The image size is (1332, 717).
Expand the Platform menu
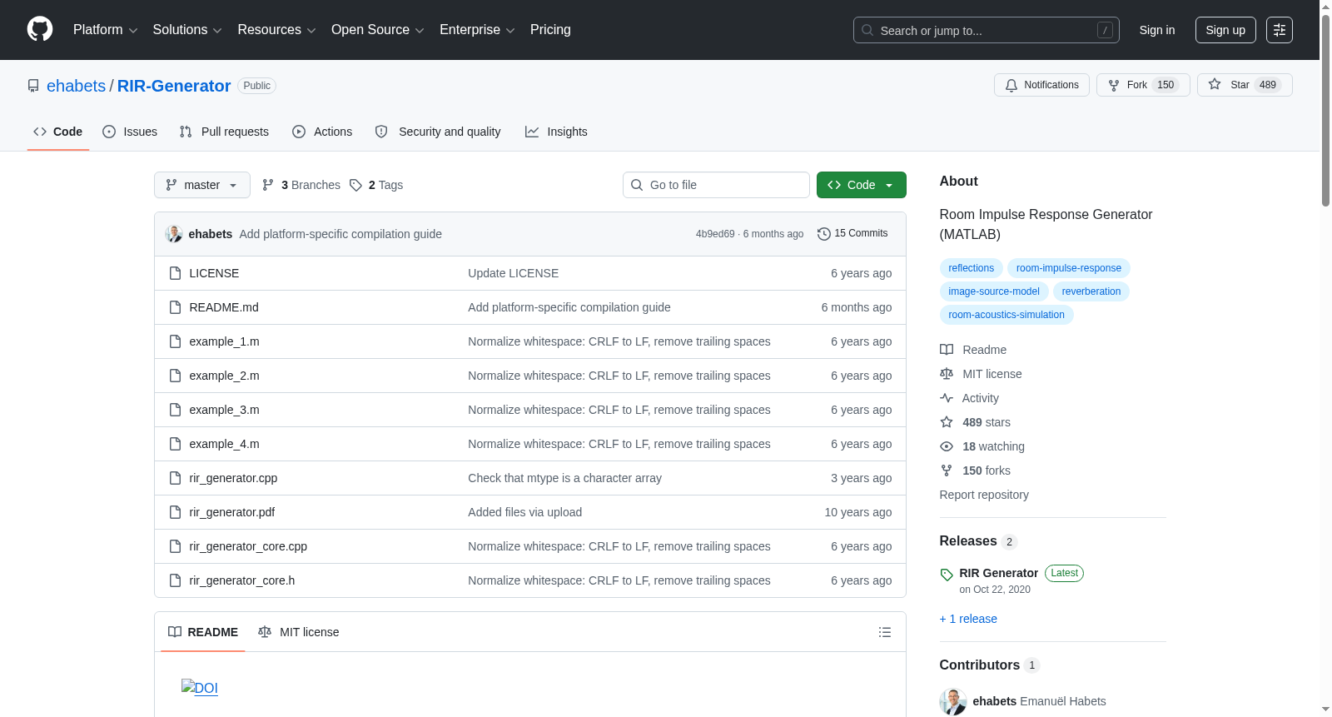[105, 30]
